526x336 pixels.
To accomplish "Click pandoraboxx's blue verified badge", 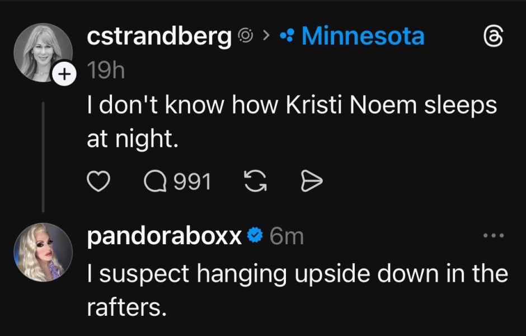I will [255, 237].
